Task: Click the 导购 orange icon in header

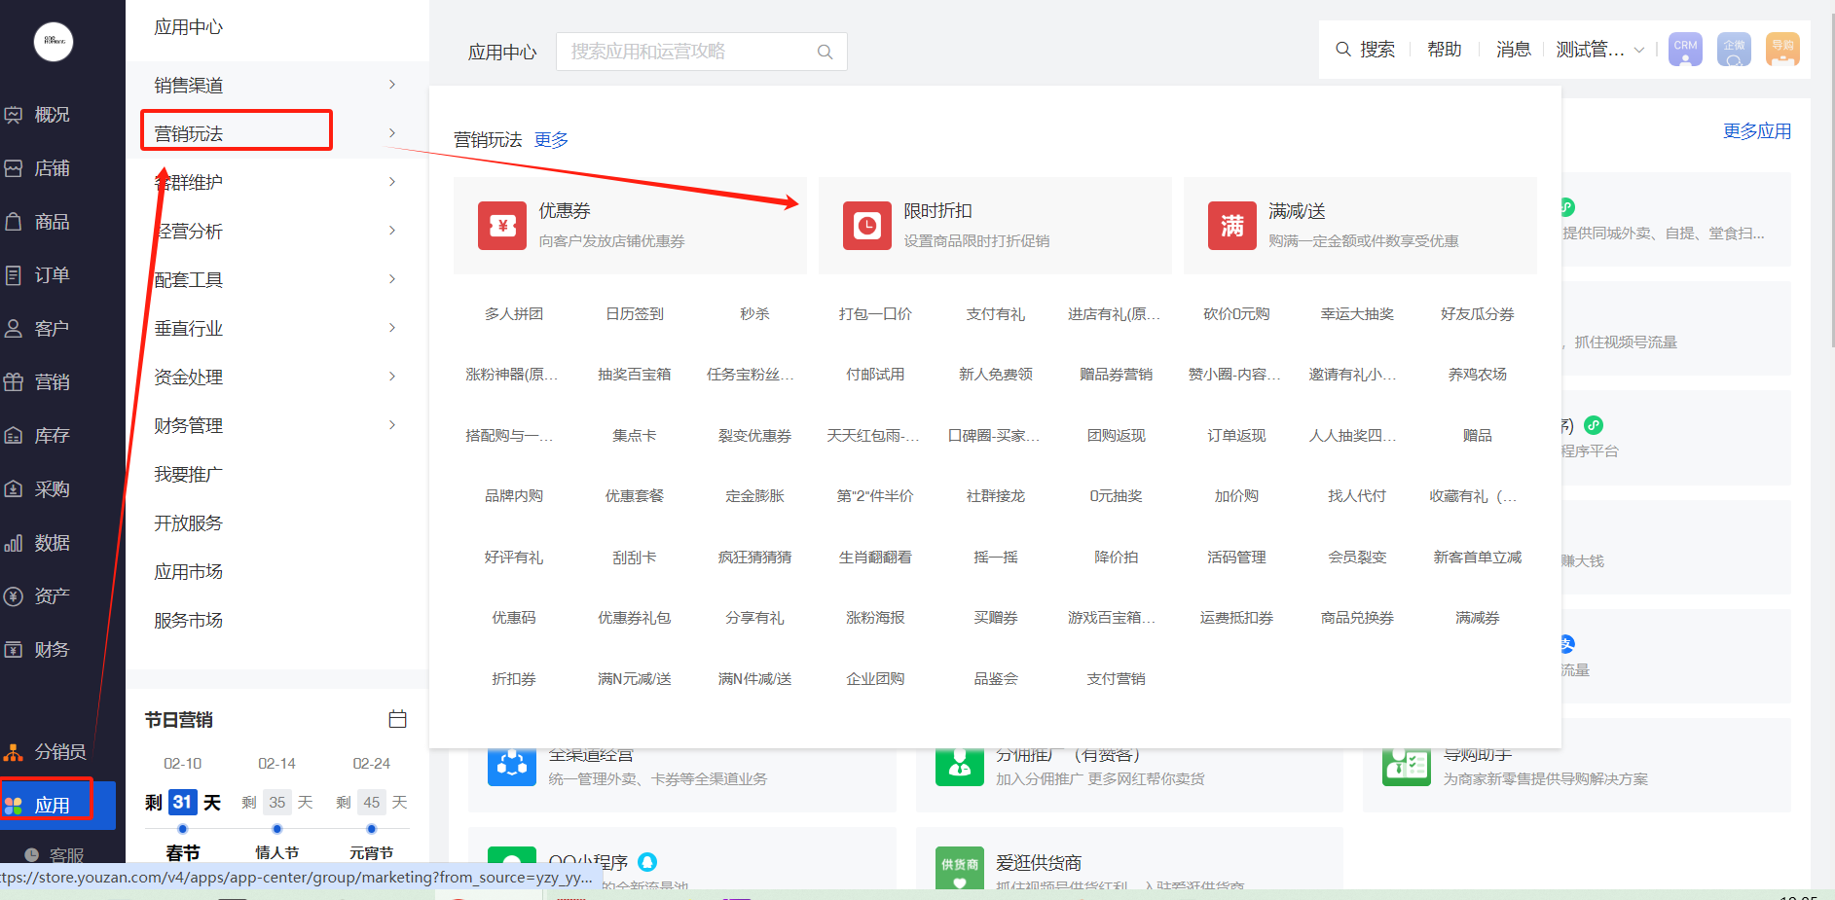Action: (x=1782, y=50)
